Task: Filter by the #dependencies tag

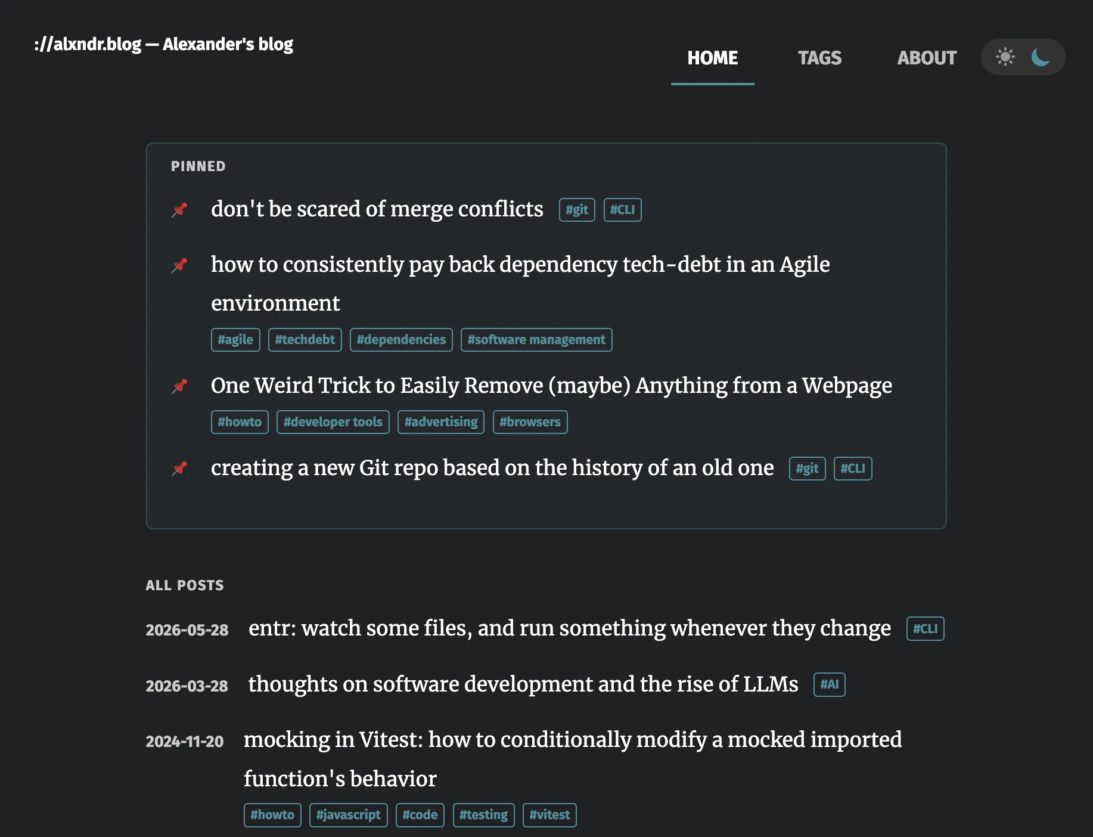Action: click(401, 340)
